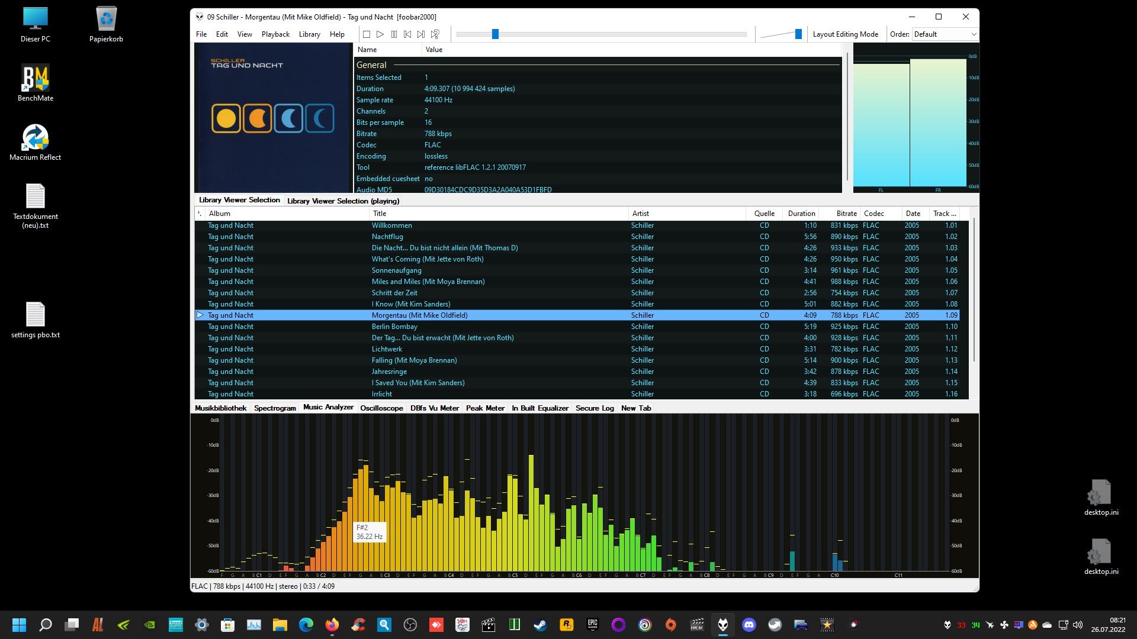Viewport: 1137px width, 639px height.
Task: Switch to Library Viewer Selection (playing) tab
Action: point(343,201)
